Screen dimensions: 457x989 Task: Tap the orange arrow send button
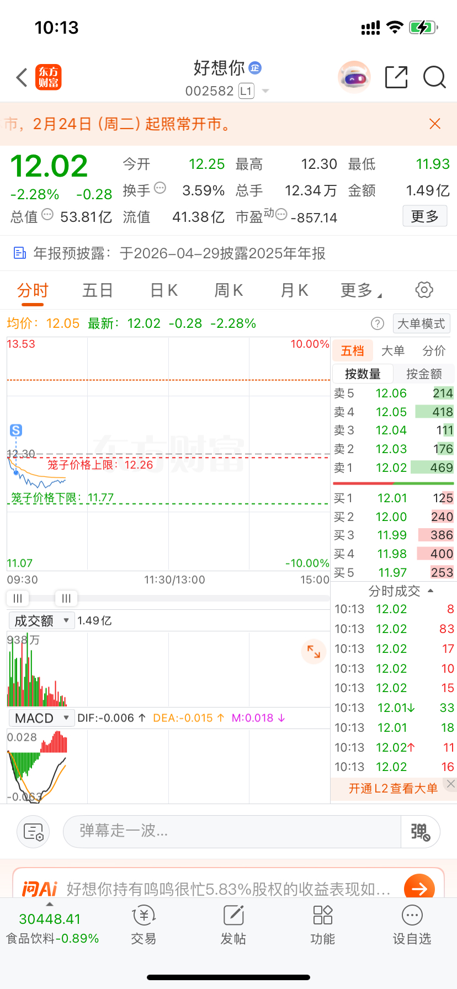tap(419, 887)
